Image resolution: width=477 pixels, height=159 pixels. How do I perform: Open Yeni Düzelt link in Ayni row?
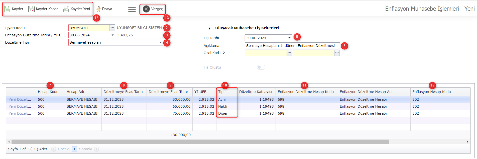point(20,99)
